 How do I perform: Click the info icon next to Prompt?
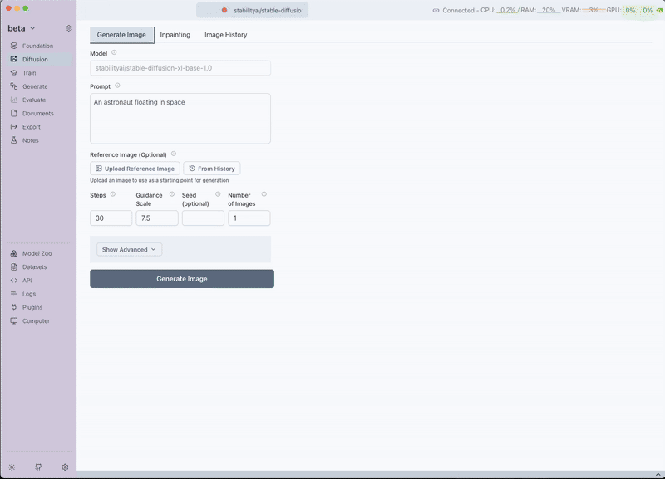[x=117, y=86]
